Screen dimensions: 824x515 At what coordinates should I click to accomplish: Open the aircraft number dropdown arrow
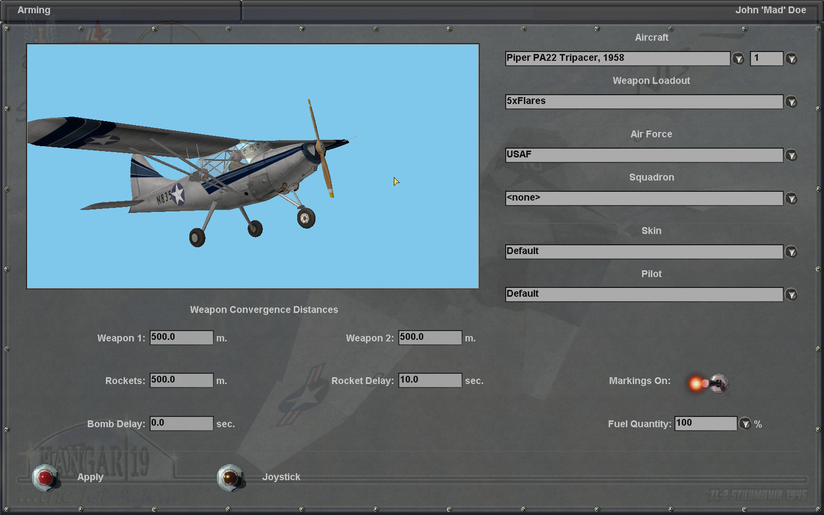pos(791,59)
